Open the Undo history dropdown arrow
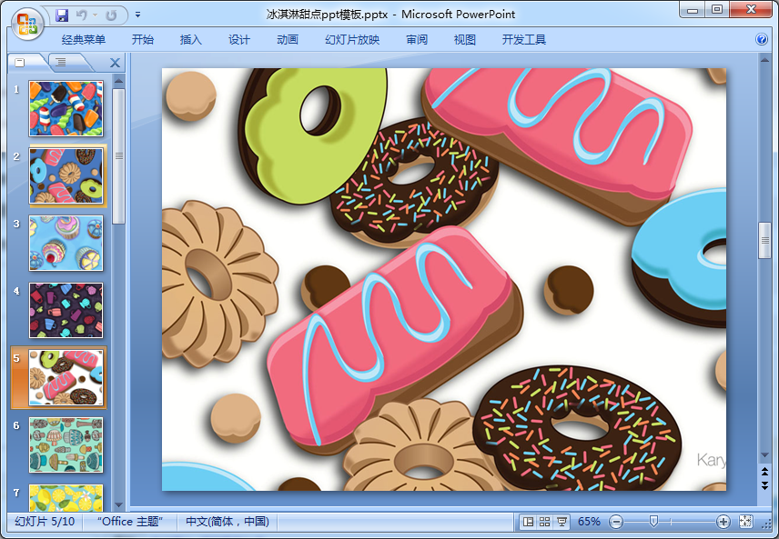 (x=94, y=15)
